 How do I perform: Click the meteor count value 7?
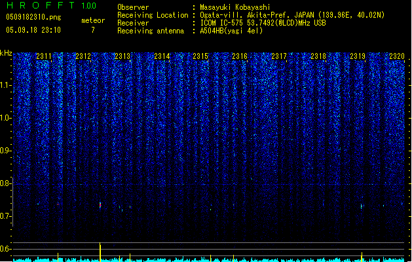click(93, 30)
